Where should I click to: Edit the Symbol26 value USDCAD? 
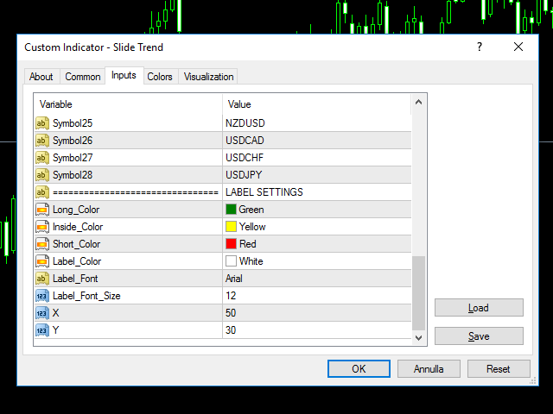(315, 141)
